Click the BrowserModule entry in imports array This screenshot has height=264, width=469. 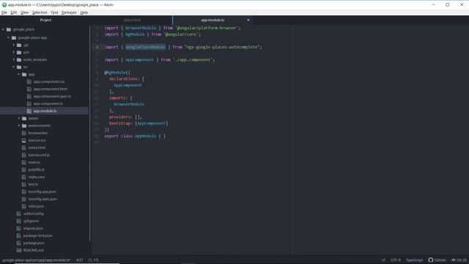(129, 104)
